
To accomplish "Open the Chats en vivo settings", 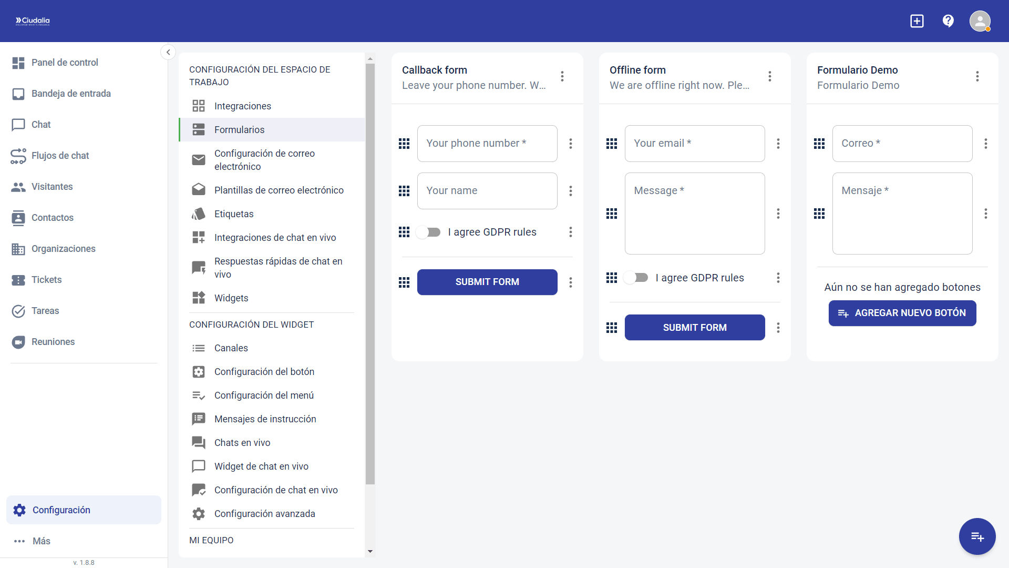I will (x=242, y=442).
